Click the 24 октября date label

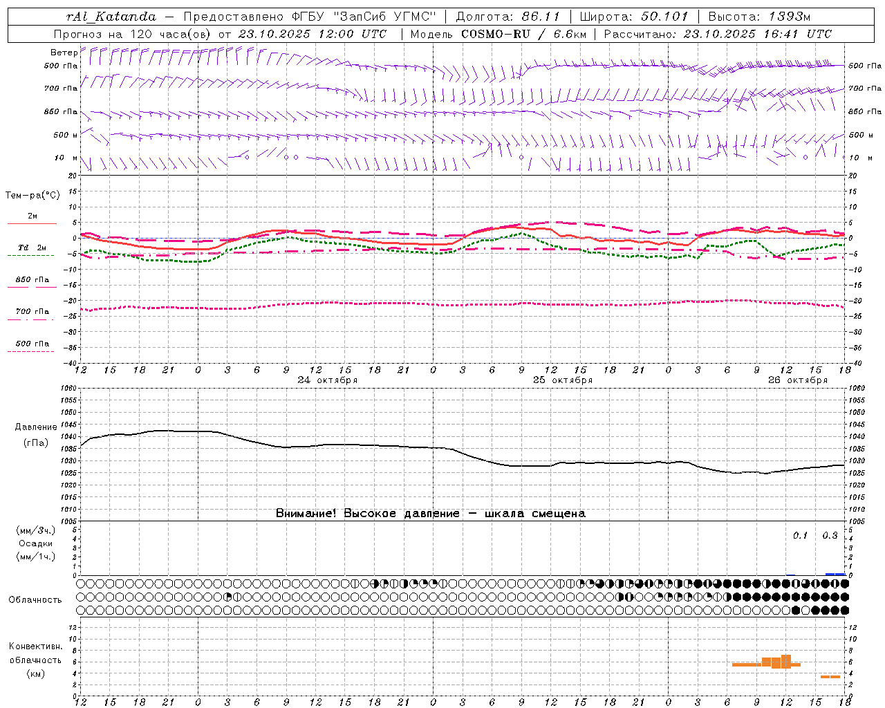point(328,380)
